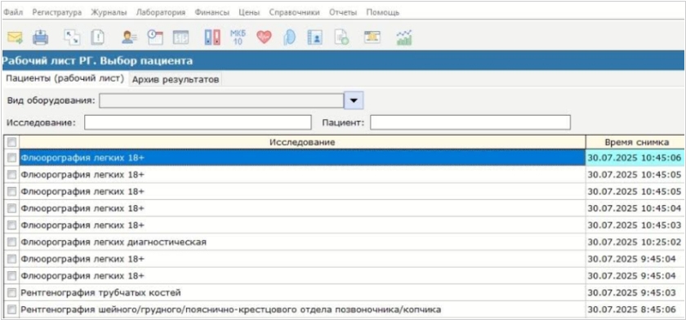The image size is (686, 320).
Task: Check the box for Рентгенография трубчатых костей
Action: pos(11,292)
